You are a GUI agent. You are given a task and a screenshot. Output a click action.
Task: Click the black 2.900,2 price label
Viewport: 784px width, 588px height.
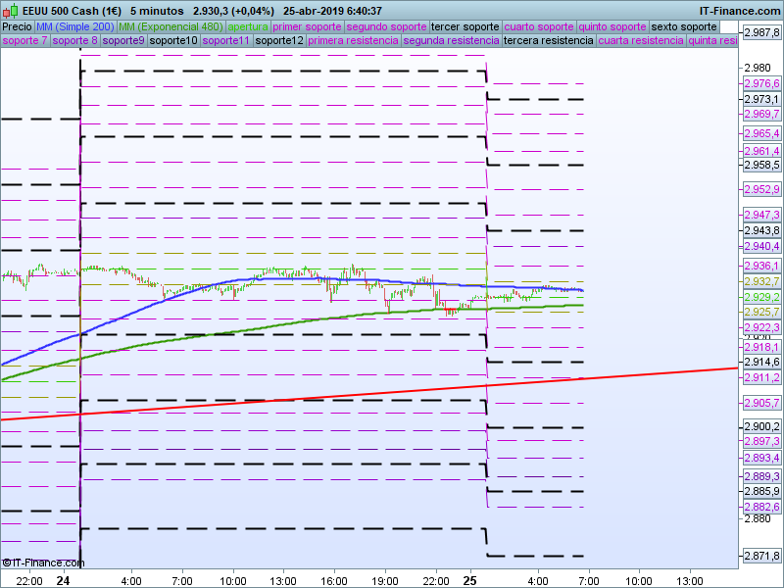pyautogui.click(x=761, y=426)
